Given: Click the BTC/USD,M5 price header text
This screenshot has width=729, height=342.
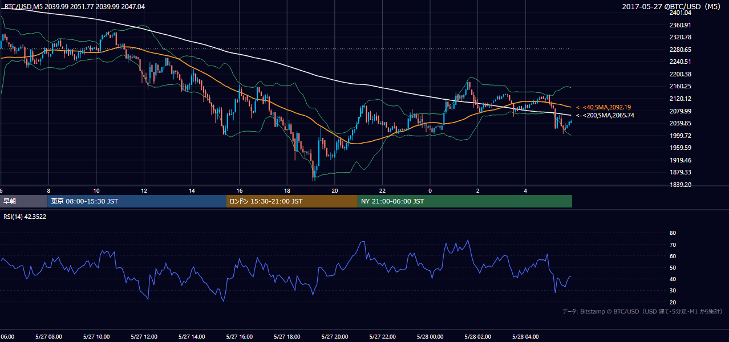Looking at the screenshot, I should (74, 7).
